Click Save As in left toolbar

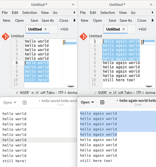48,20
